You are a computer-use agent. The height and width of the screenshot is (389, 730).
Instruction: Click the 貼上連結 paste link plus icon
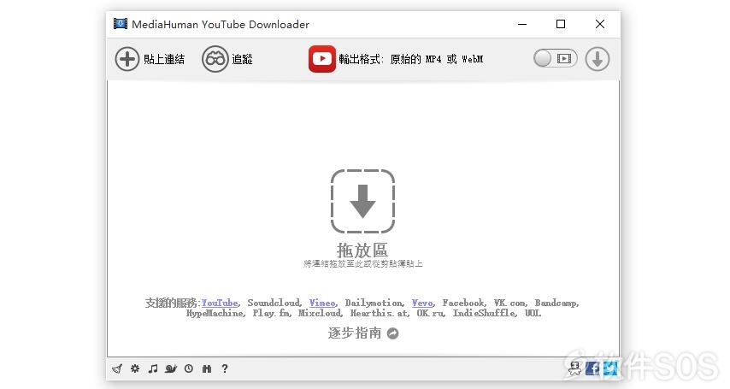click(127, 59)
